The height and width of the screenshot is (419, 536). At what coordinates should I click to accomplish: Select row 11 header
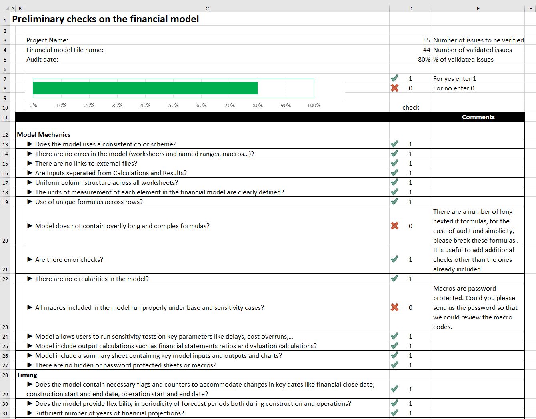tap(5, 117)
